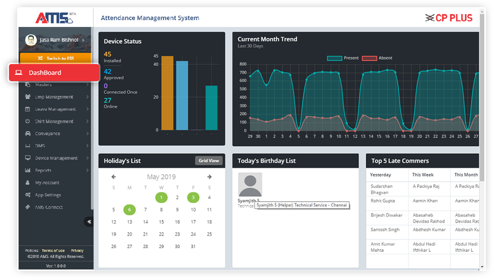
Task: Expand the Conveyance submenu arrow
Action: tap(88, 133)
